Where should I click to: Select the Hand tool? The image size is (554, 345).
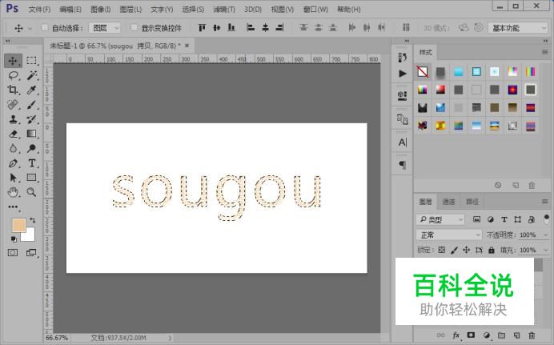coord(13,192)
